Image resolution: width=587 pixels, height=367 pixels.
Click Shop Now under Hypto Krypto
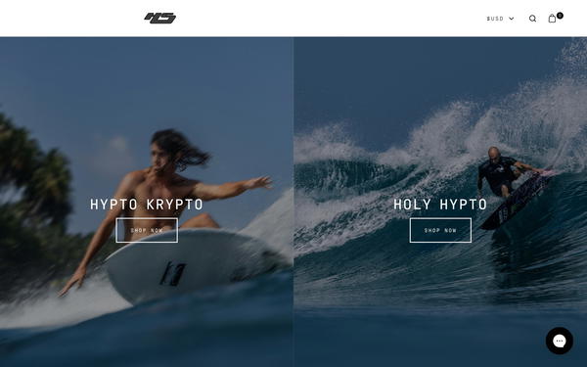click(147, 230)
